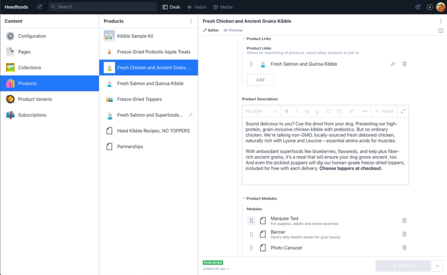Open publish actions dropdown arrow

point(437,266)
